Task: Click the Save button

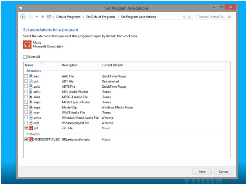Action: click(x=202, y=172)
